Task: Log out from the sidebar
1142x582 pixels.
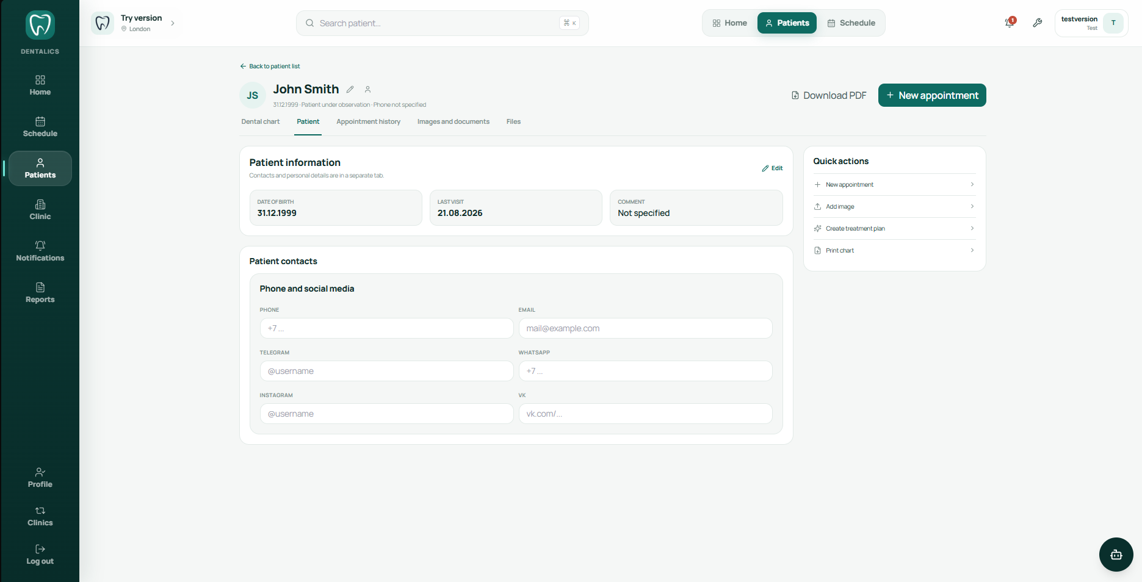Action: 40,555
